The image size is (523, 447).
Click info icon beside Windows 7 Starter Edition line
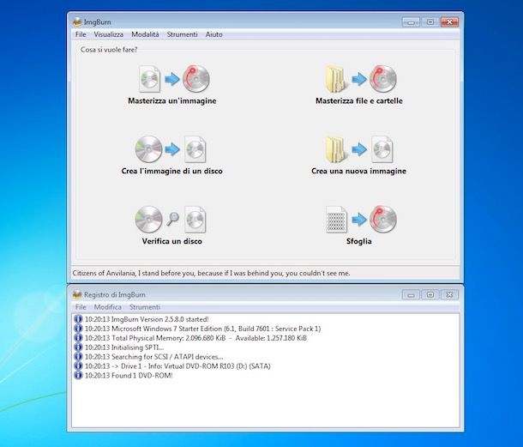[x=78, y=329]
